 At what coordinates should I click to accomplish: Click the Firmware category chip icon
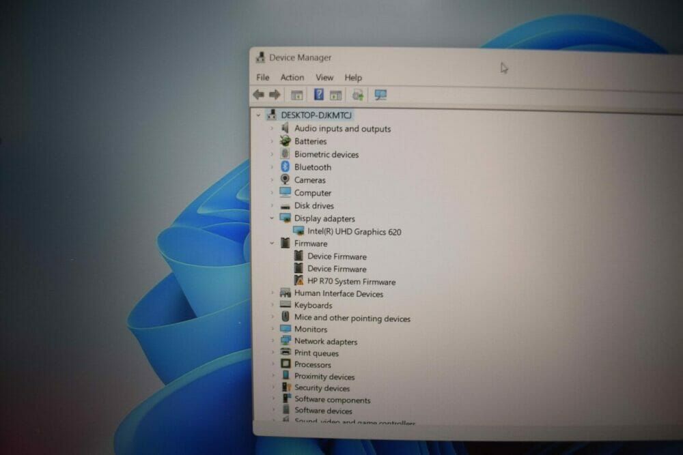[x=285, y=243]
